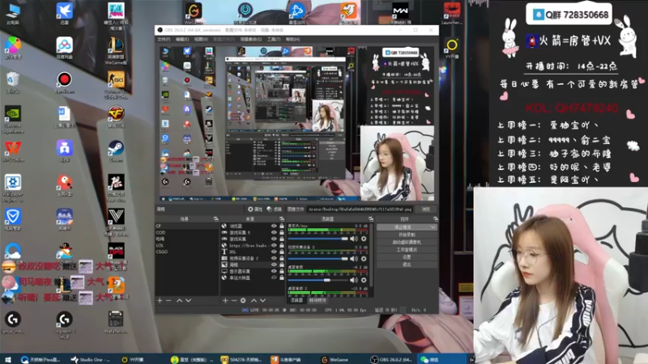Show the 幸运大转盘 source
The image size is (648, 364).
tap(274, 277)
